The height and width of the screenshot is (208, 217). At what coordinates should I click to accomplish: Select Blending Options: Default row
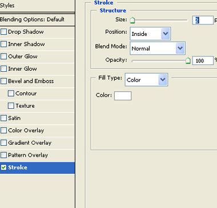37,19
